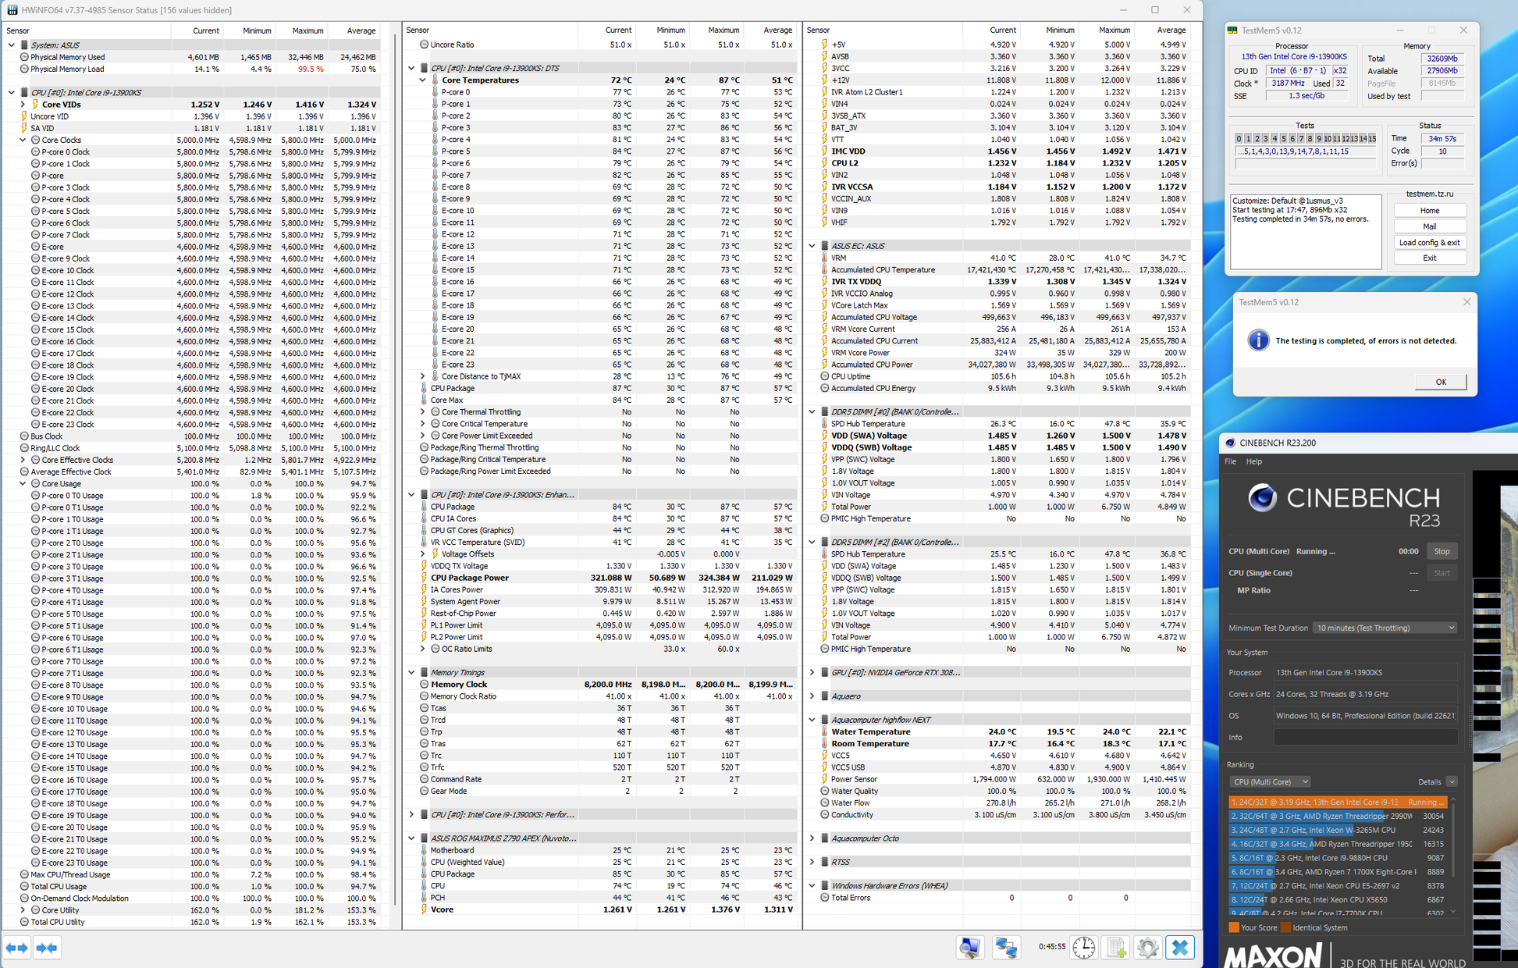This screenshot has width=1518, height=968.
Task: Select AMD Ryzen Threadripper 2990W ranking row
Action: [1338, 816]
